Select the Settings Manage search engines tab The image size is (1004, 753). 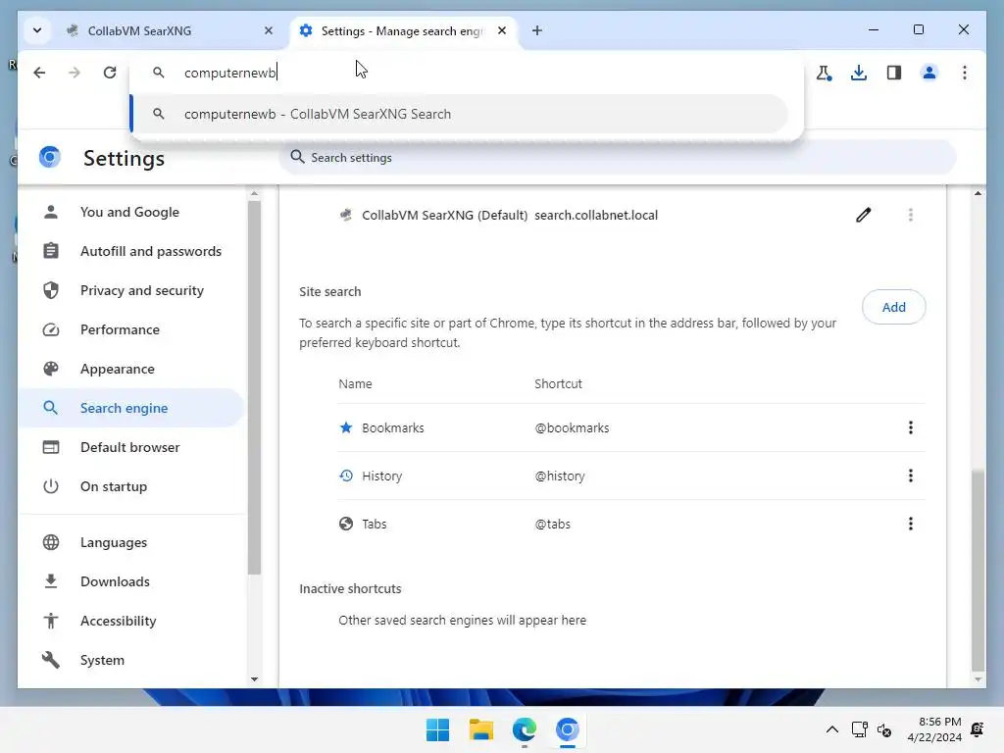point(403,30)
